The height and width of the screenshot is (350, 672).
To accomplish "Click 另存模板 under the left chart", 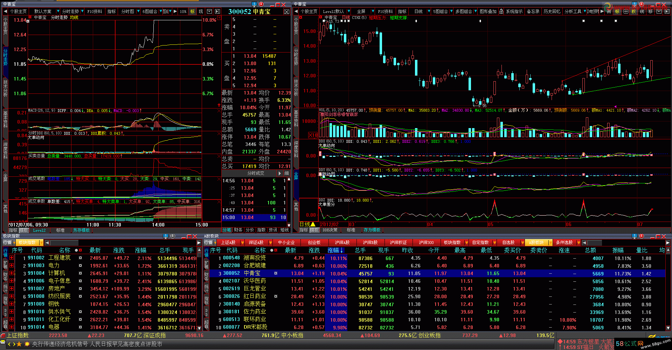I will tap(81, 230).
